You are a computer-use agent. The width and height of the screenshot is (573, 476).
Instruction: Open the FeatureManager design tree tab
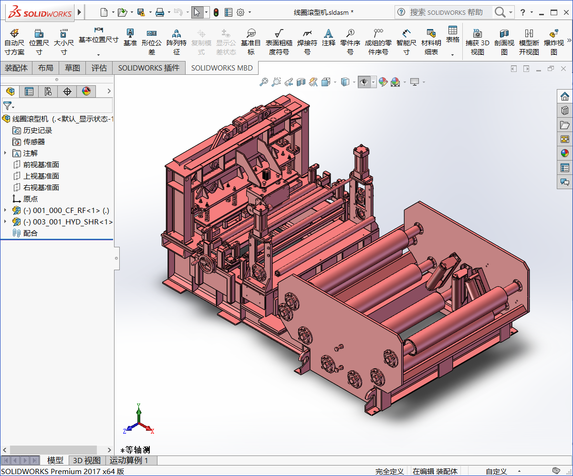pyautogui.click(x=10, y=91)
